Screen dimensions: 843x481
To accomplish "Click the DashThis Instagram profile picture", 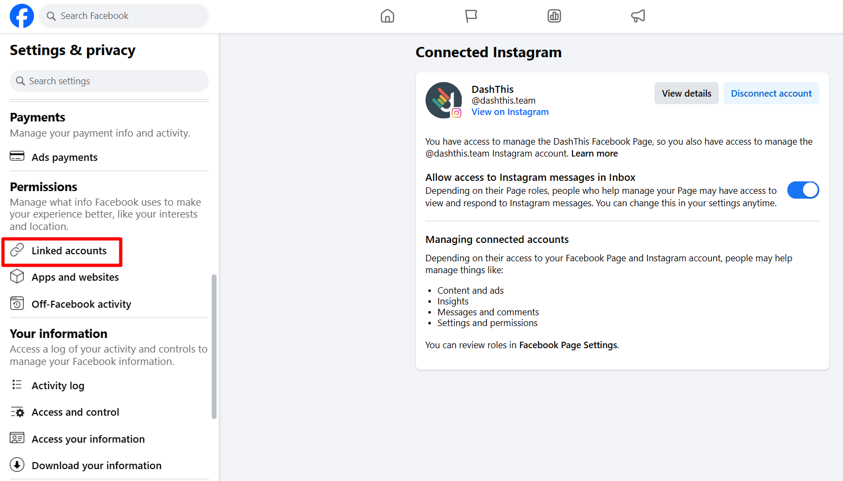I will coord(443,100).
